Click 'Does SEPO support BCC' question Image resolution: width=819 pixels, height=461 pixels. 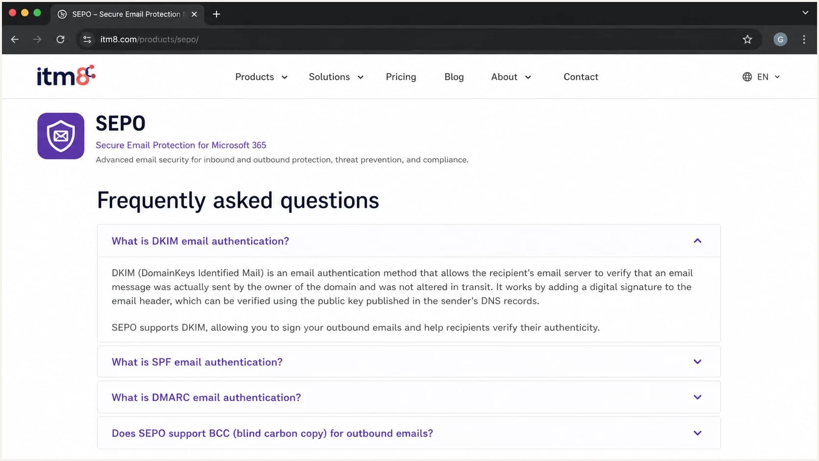(x=272, y=433)
